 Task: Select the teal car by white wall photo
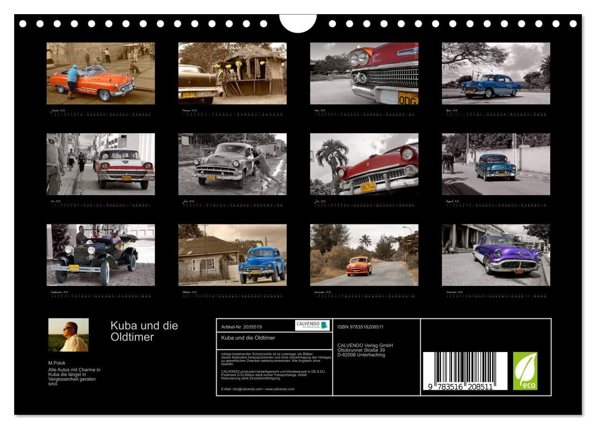[496, 164]
